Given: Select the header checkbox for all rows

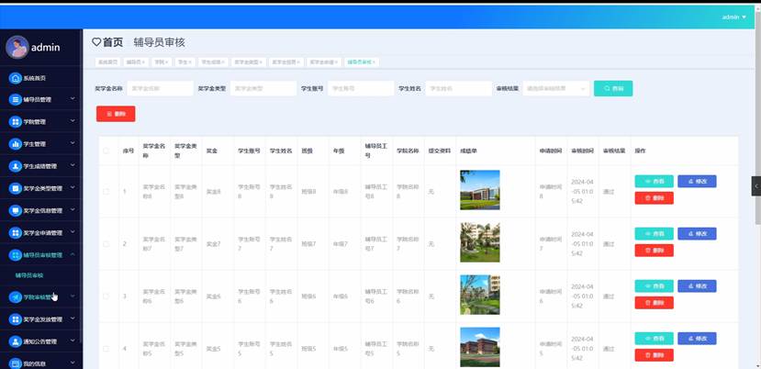Looking at the screenshot, I should pos(106,151).
